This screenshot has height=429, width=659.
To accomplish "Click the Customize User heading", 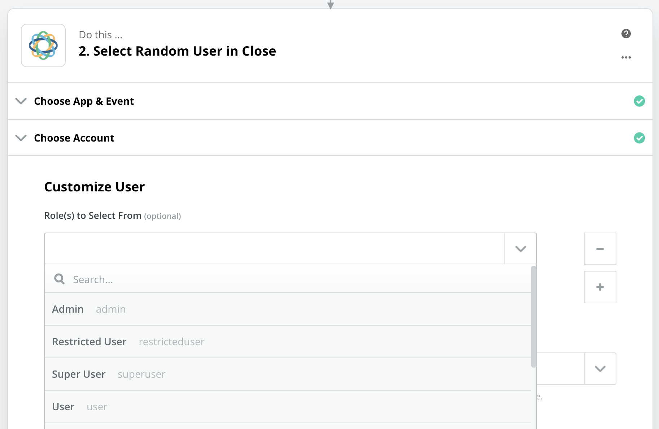I will coord(94,186).
